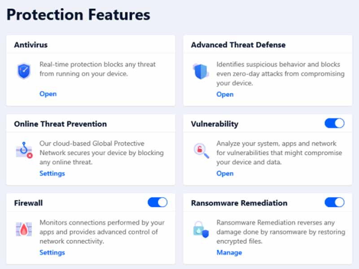
Task: Select the Antivirus card title
Action: [x=31, y=45]
